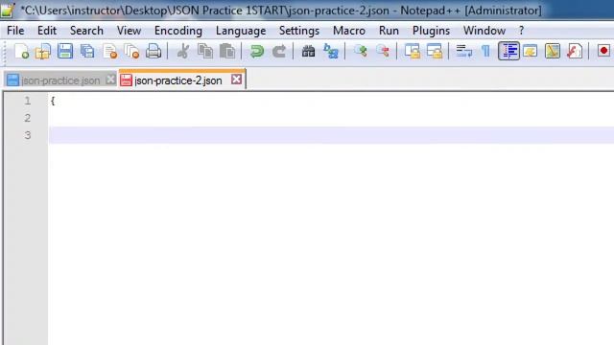Screen dimensions: 614x345
Task: Open the ? help menu
Action: click(x=521, y=31)
